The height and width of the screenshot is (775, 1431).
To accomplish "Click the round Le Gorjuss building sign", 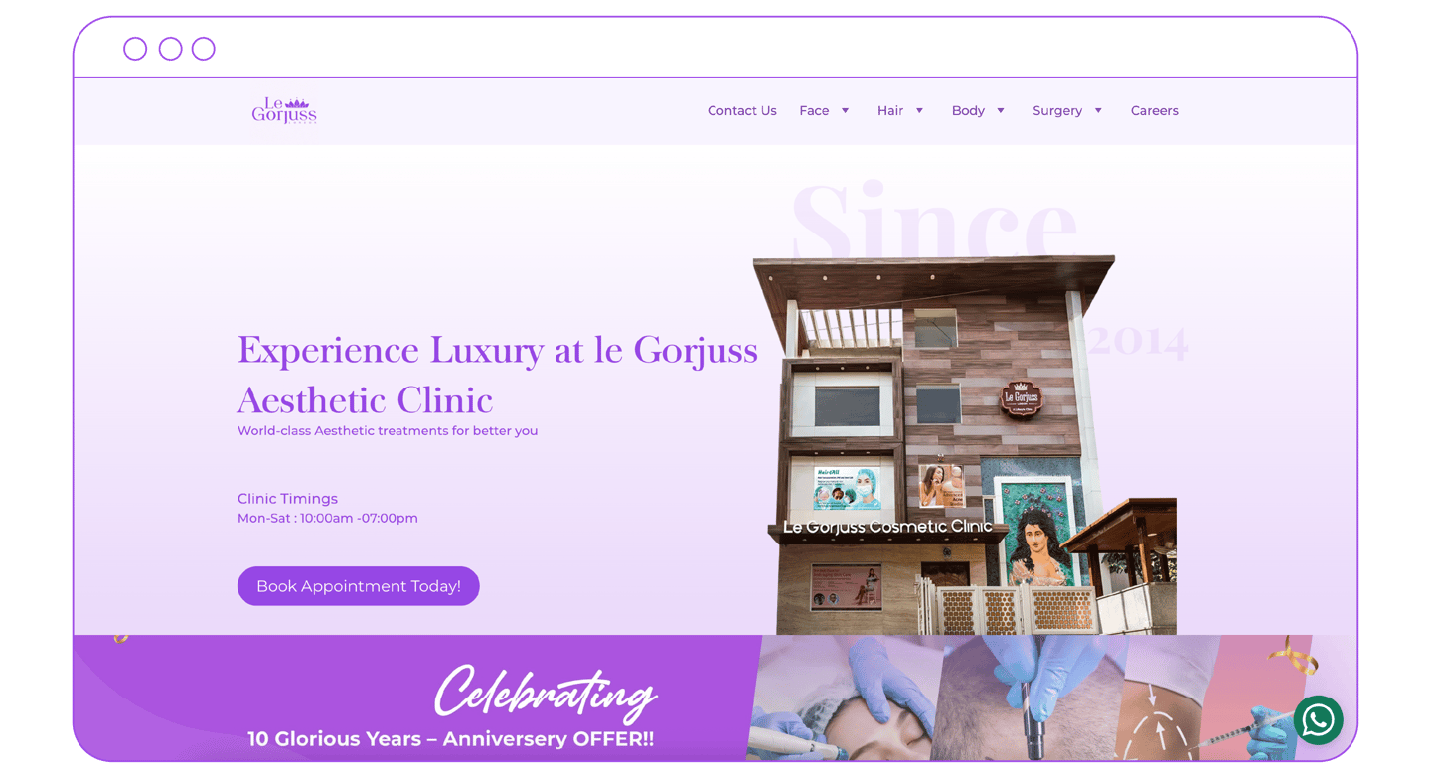I will [1021, 398].
